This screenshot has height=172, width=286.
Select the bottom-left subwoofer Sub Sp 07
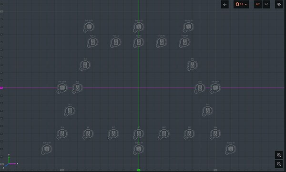point(47,149)
